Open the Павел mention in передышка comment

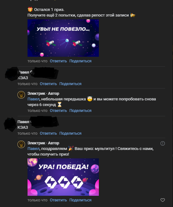click(x=33, y=99)
